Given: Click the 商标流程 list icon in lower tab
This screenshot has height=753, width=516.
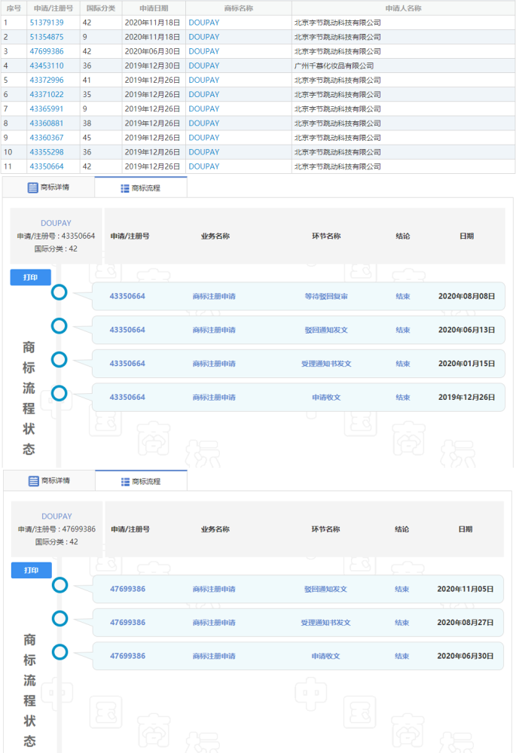Looking at the screenshot, I should [125, 482].
